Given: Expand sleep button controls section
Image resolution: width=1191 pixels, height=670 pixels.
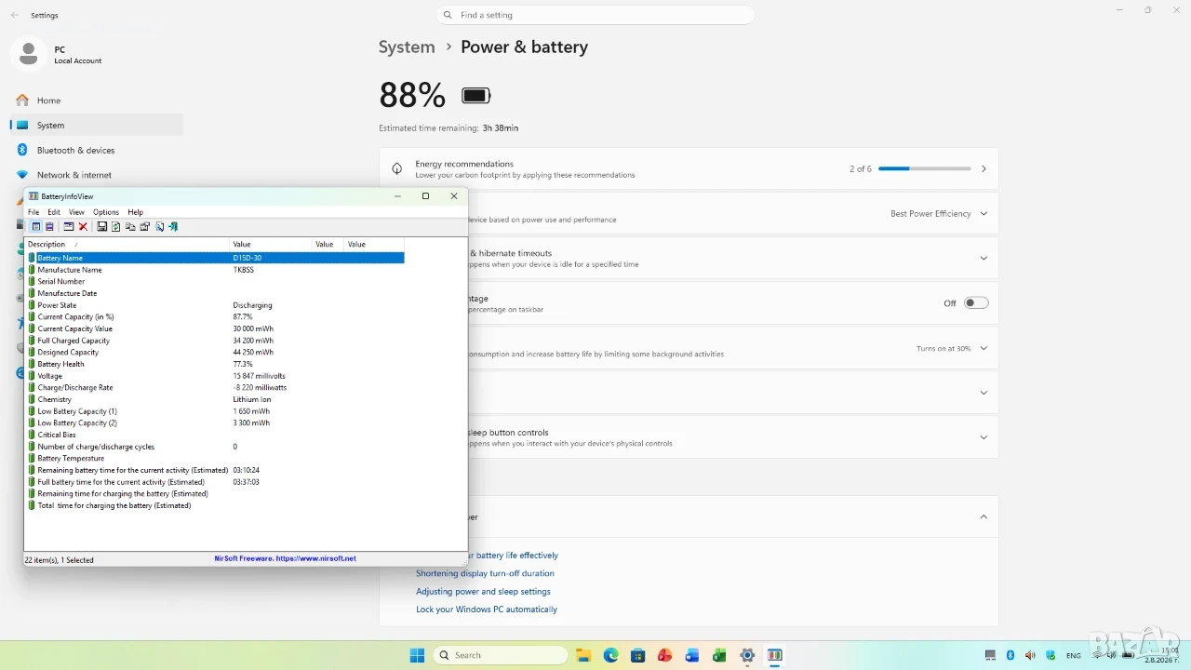Looking at the screenshot, I should [x=984, y=437].
